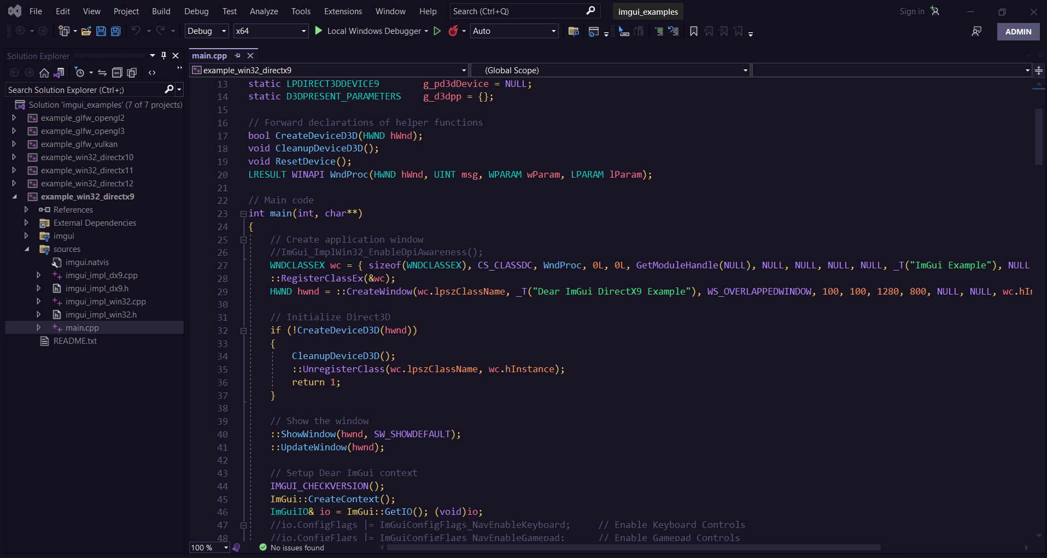
Task: Click the blue-arrow uncomment lines icon
Action: [674, 32]
